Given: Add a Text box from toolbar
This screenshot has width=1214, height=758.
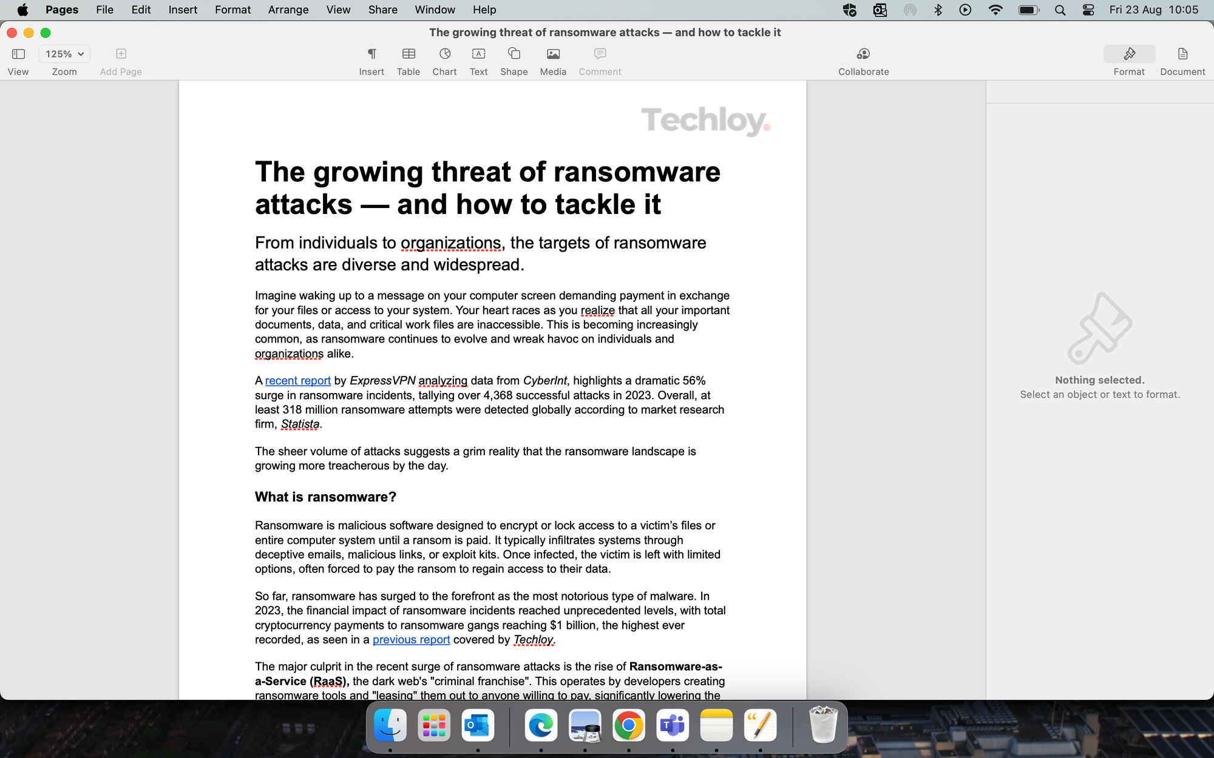Looking at the screenshot, I should pos(478,54).
